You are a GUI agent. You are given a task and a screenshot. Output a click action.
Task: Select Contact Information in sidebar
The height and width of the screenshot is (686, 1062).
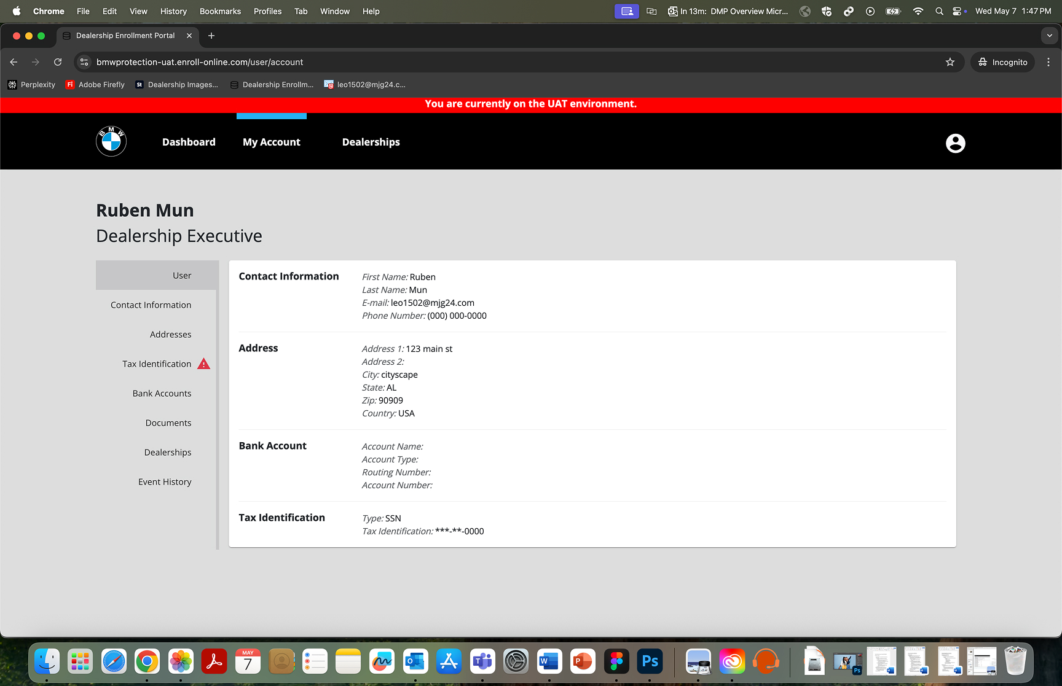[151, 305]
